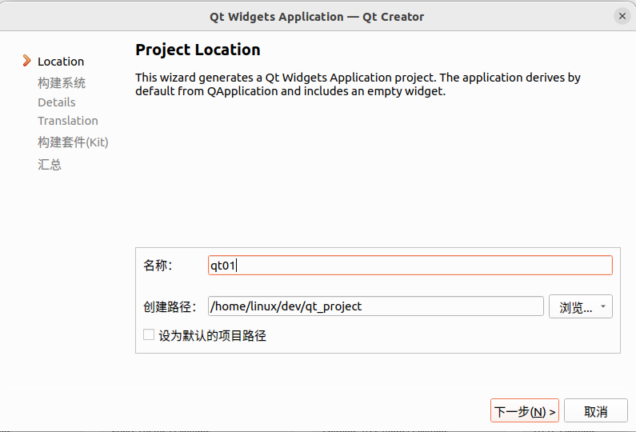This screenshot has height=432, width=636.
Task: Enable 设为默认的项目路径 checkbox
Action: (x=149, y=335)
